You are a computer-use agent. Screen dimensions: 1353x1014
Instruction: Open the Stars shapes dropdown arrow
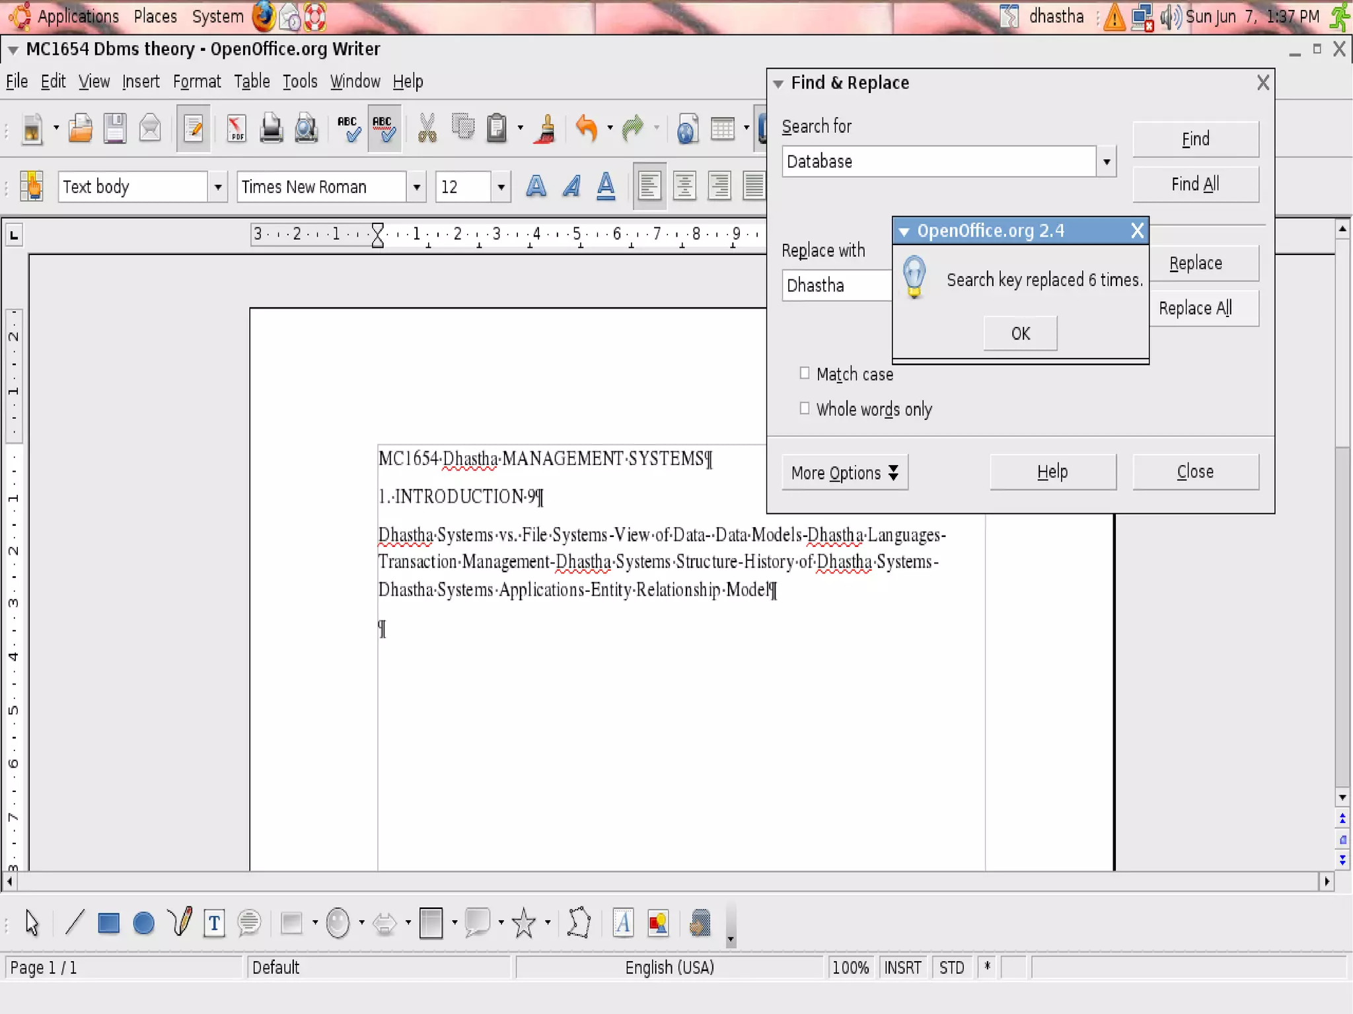click(548, 923)
